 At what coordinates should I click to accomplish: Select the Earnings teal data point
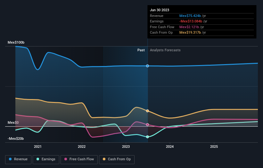[147, 137]
